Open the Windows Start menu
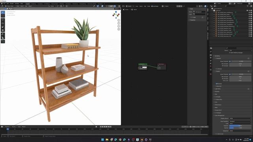Image resolution: width=253 pixels, height=142 pixels. [103, 140]
